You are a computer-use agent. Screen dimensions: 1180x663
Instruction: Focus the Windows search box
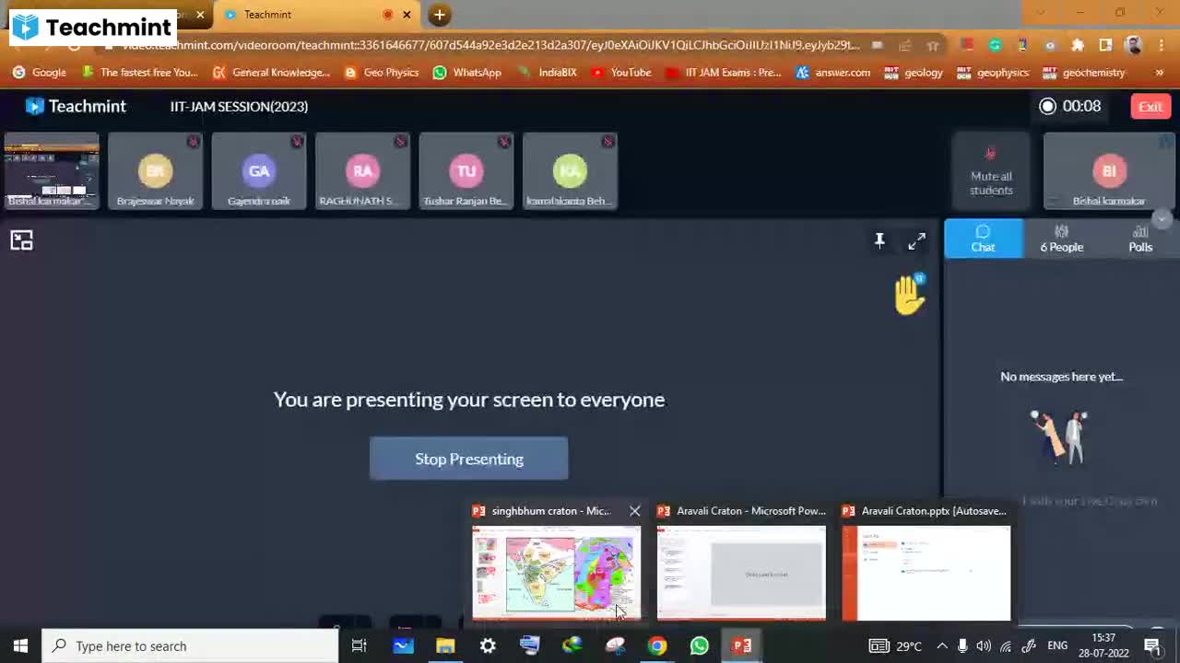click(191, 646)
